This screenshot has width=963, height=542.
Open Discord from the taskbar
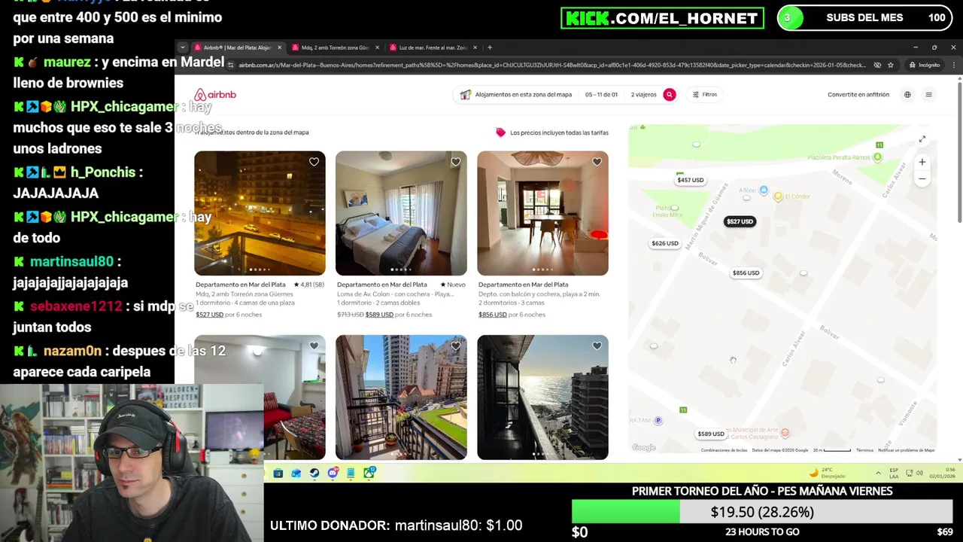pos(333,473)
